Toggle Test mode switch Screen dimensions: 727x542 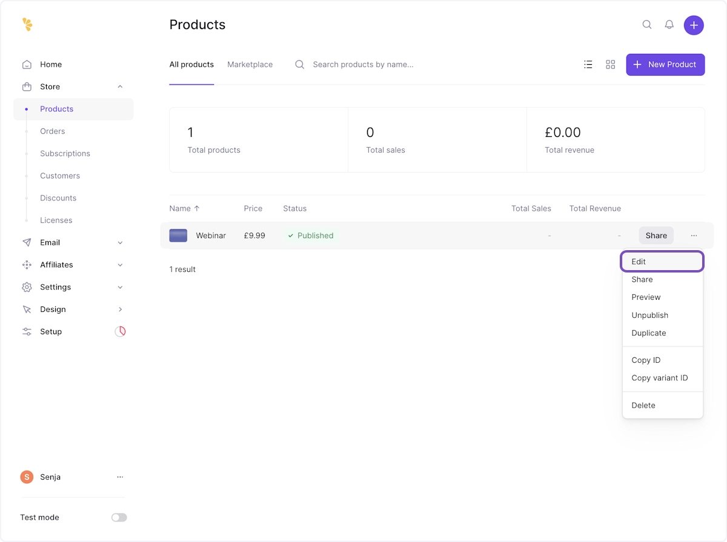(119, 518)
